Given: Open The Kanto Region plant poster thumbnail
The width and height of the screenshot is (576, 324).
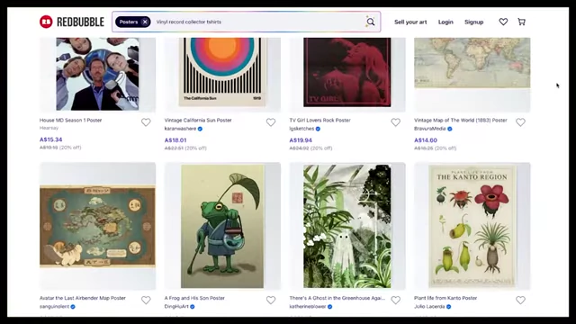Looking at the screenshot, I should pos(472,226).
